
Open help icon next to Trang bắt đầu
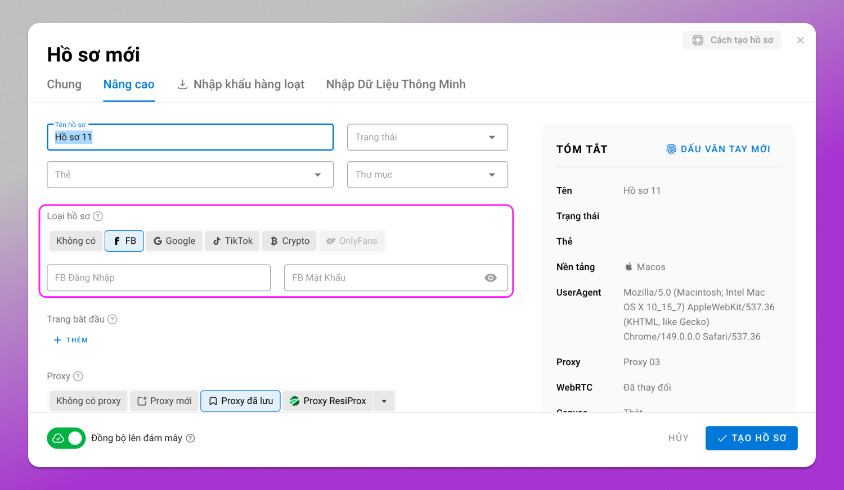pyautogui.click(x=113, y=319)
